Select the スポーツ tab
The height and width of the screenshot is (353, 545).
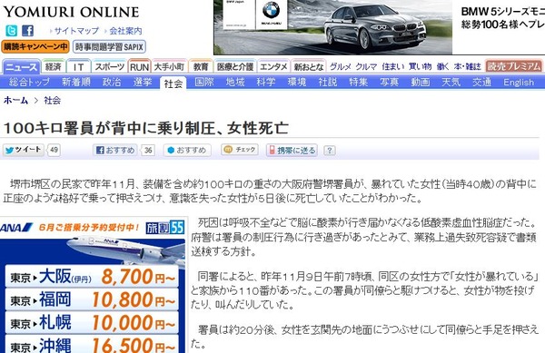pyautogui.click(x=110, y=66)
